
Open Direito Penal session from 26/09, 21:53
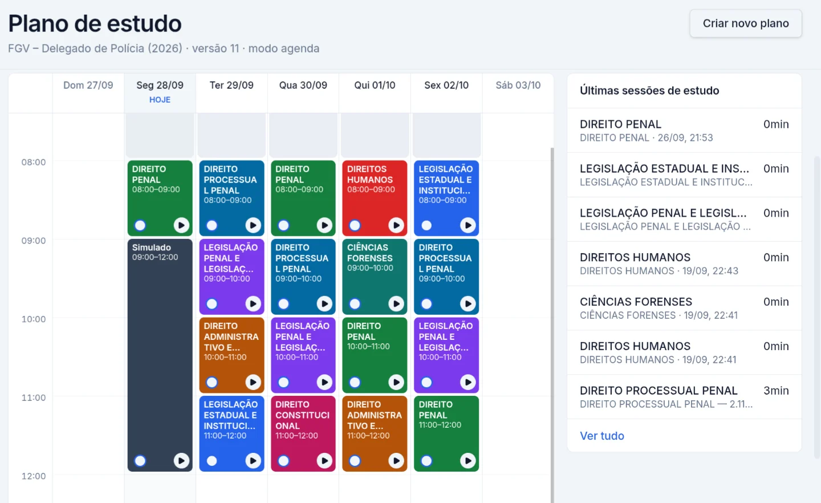684,131
